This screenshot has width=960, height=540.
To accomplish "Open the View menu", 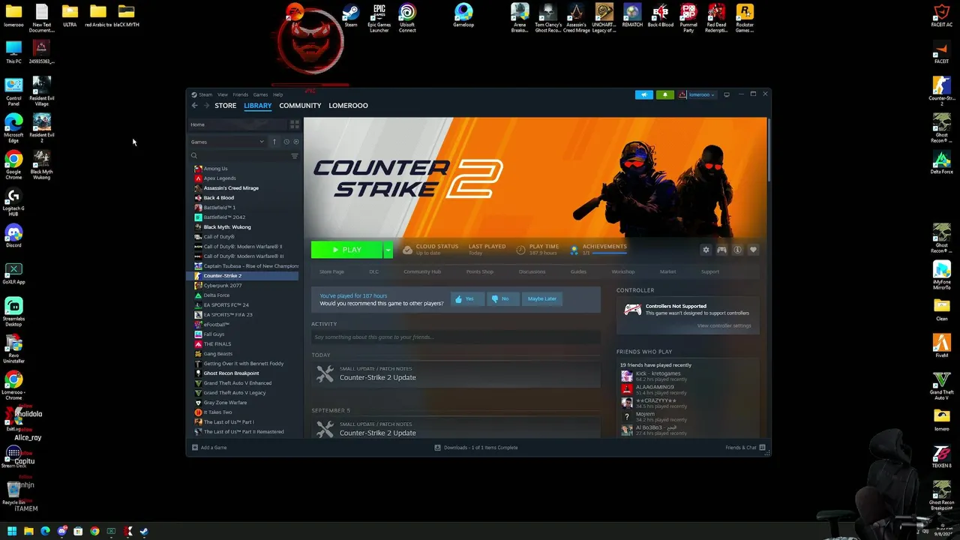I will 223,94.
